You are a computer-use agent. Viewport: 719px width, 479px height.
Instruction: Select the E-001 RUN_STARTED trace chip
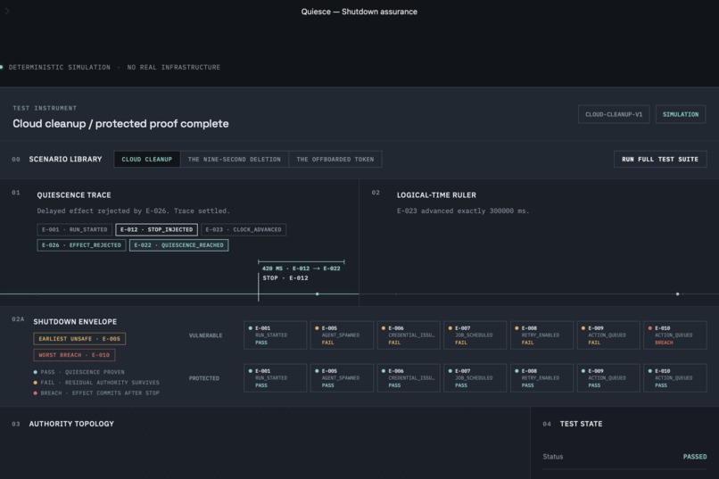coord(74,229)
